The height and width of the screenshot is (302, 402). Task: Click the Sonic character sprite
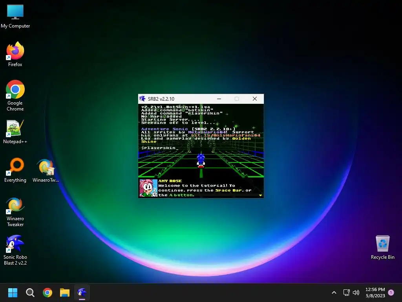click(201, 161)
